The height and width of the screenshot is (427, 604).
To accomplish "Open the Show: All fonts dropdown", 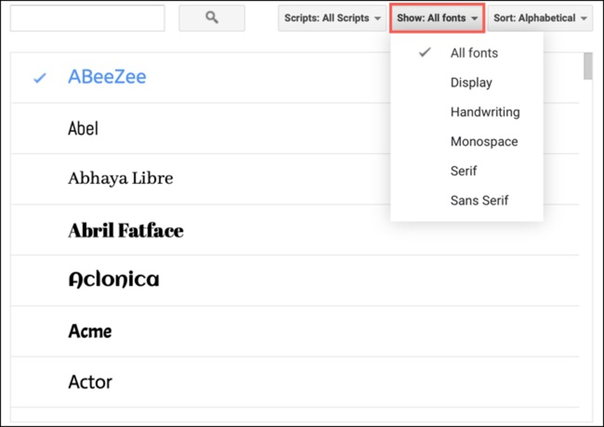I will pyautogui.click(x=437, y=19).
